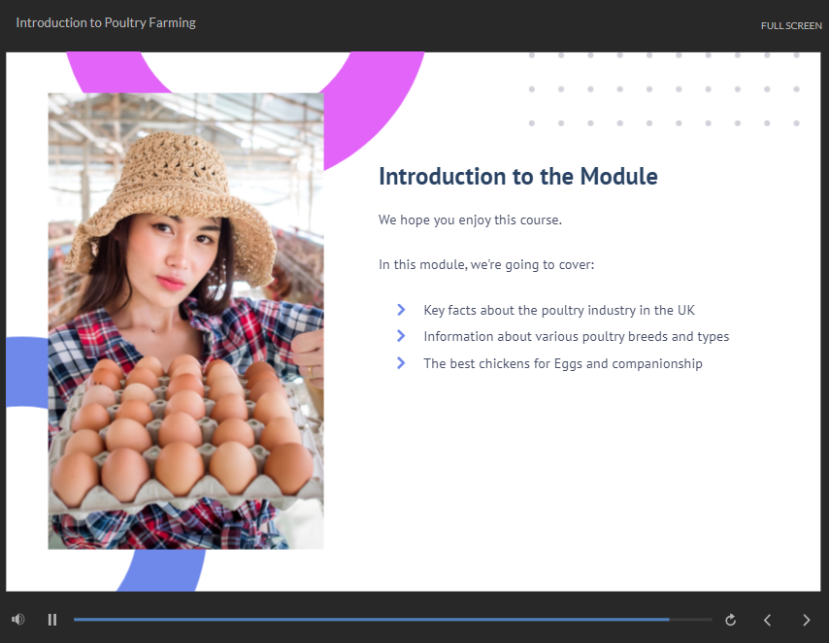
Task: Advance to the next slide arrow
Action: [x=806, y=620]
